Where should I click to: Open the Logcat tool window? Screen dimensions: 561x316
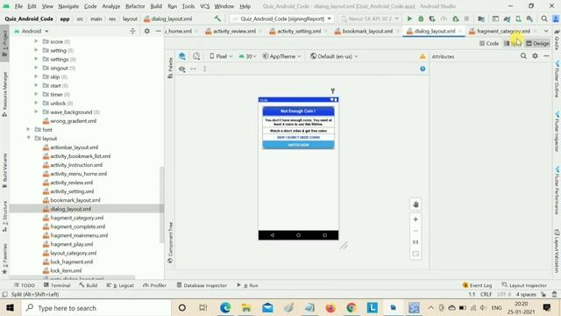tap(120, 285)
